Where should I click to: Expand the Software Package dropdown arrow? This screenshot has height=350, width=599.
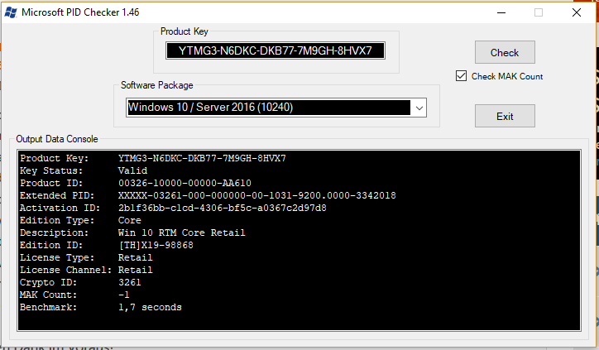[x=419, y=108]
